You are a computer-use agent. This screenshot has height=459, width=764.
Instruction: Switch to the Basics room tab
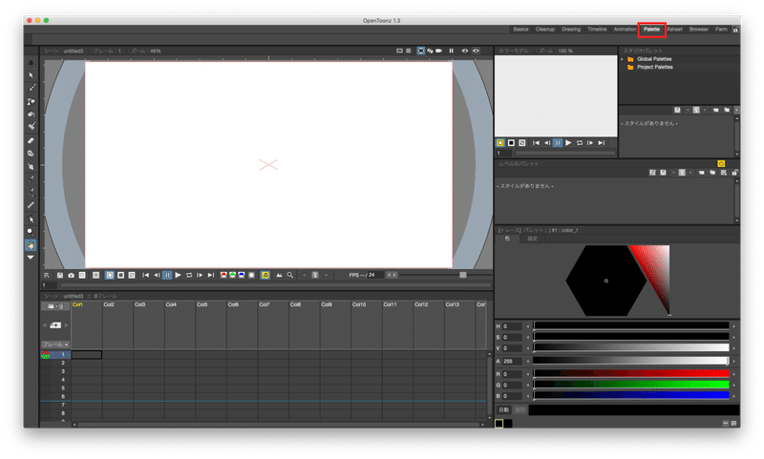tap(520, 30)
